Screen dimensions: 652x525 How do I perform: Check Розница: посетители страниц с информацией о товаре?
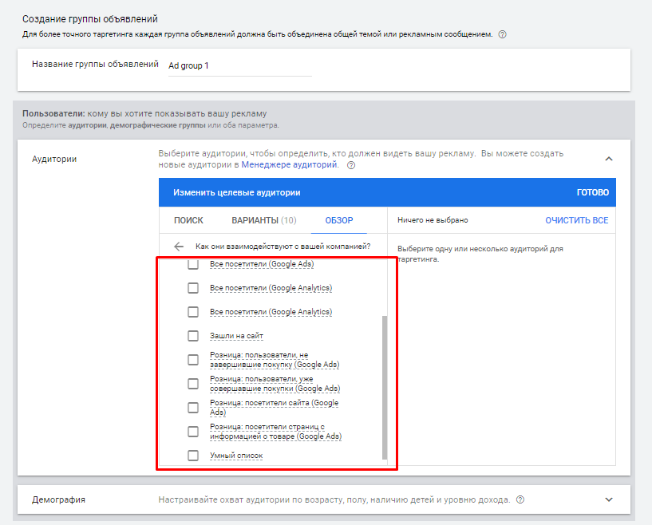(193, 432)
